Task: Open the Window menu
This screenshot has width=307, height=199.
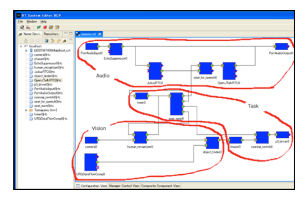Action: pos(32,21)
